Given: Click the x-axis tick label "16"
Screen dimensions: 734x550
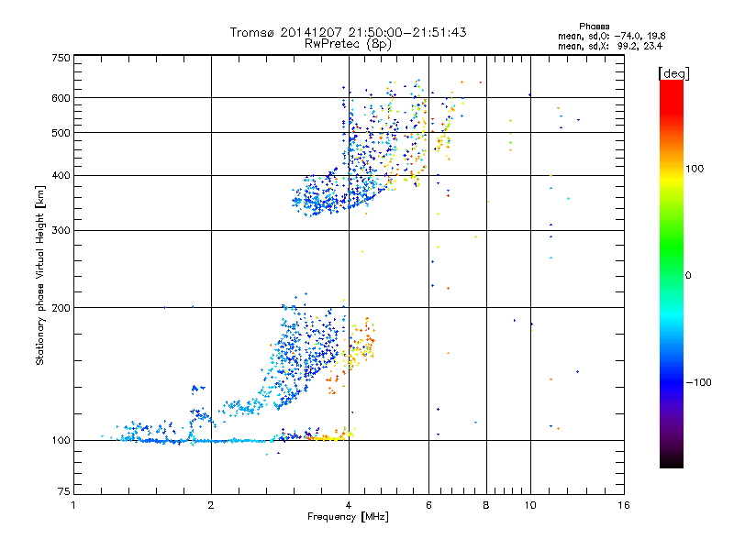Looking at the screenshot, I should 624,505.
